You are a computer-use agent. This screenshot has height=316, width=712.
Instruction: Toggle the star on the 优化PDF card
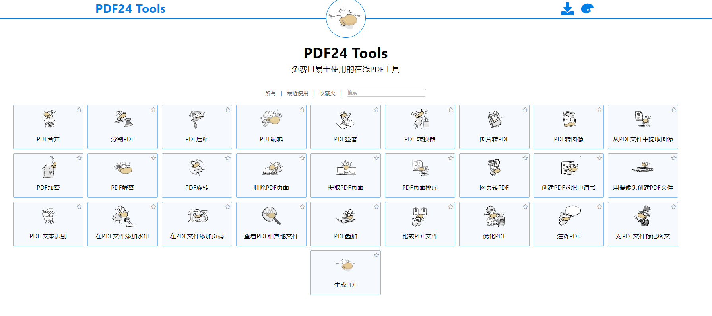pyautogui.click(x=525, y=207)
